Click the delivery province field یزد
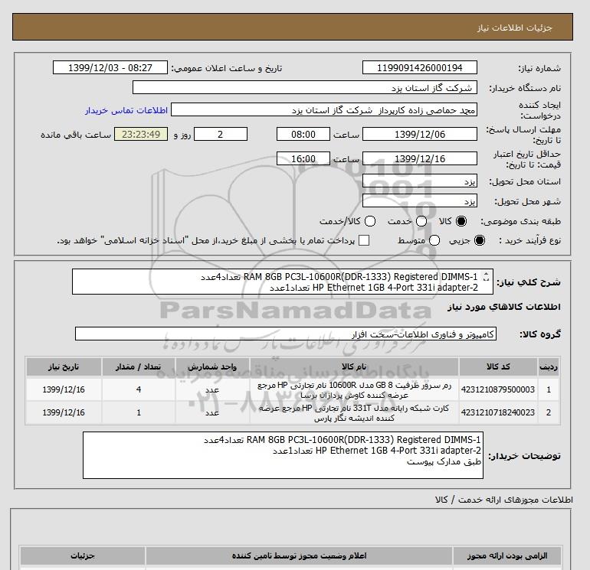590x570 pixels. click(x=420, y=181)
